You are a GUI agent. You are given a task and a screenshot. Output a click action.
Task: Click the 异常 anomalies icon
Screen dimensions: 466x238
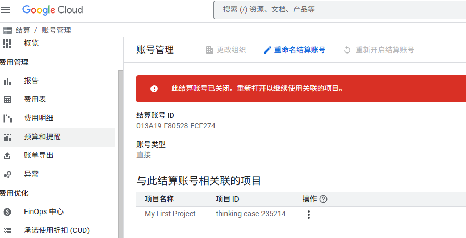7,175
